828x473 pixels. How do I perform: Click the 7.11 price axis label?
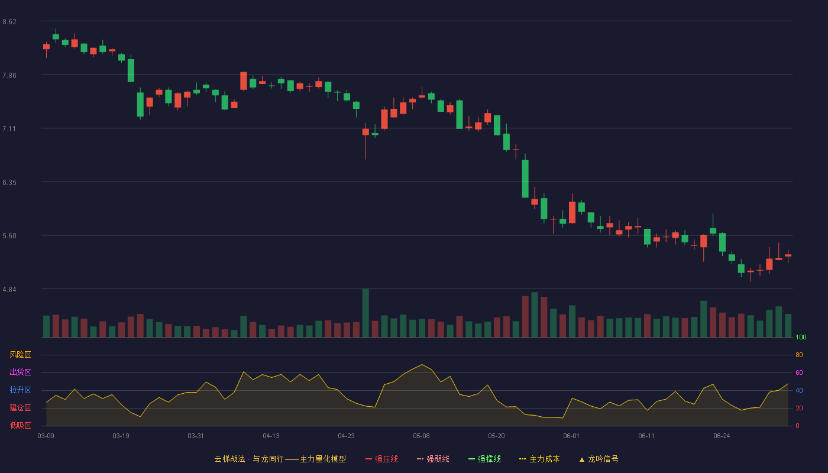click(9, 129)
